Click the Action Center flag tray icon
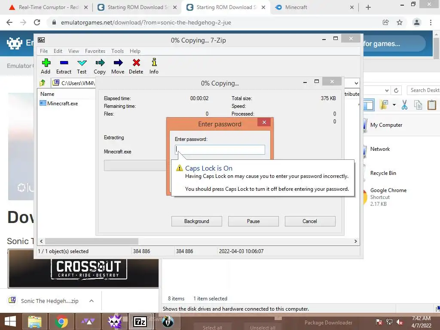 379,321
